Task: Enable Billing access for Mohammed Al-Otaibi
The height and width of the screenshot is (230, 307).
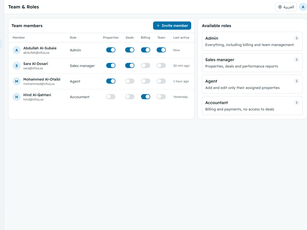Action: (x=146, y=81)
